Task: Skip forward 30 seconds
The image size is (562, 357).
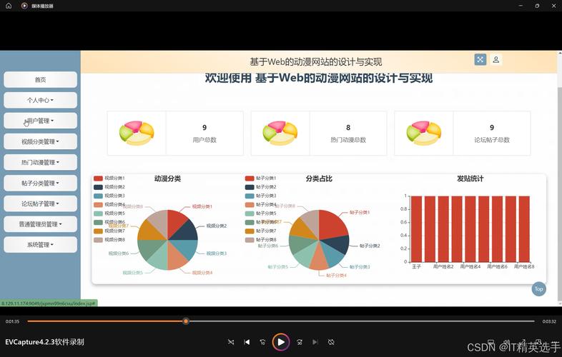Action: (x=300, y=342)
